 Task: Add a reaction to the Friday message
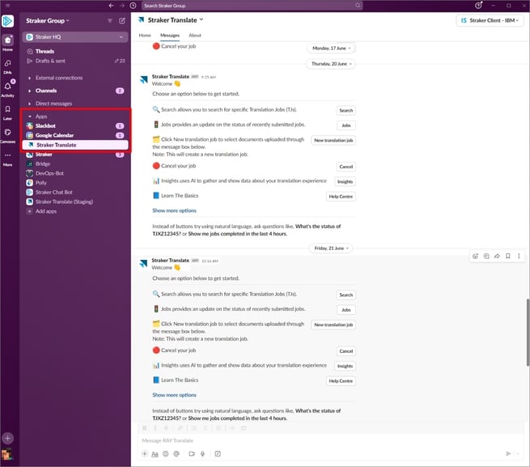[x=475, y=256]
